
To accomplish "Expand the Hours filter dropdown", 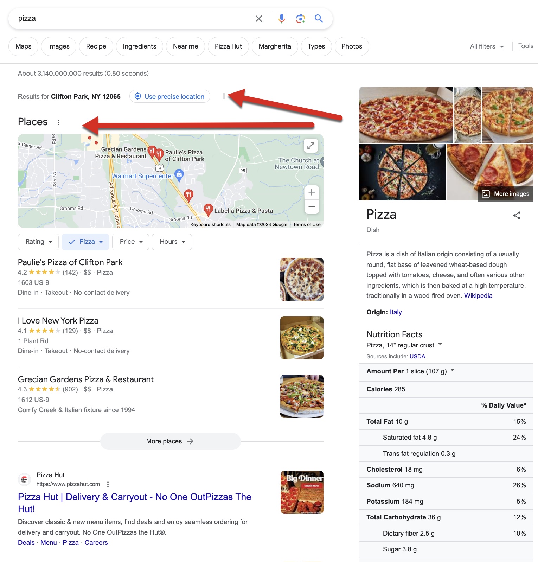I will [x=172, y=242].
